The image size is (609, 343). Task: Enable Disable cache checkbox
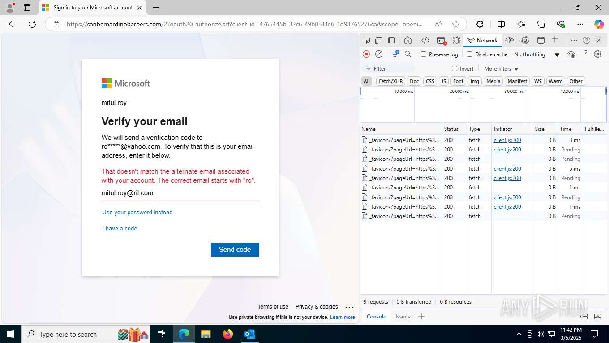point(470,54)
